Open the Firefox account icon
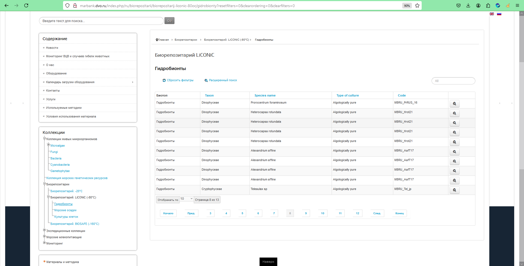 (x=478, y=5)
